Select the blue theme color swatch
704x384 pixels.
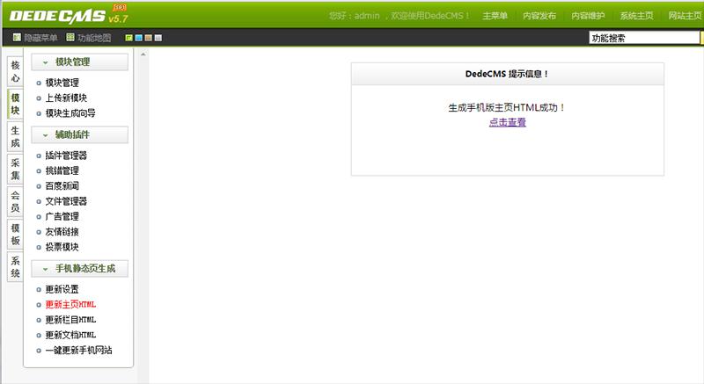pos(138,38)
